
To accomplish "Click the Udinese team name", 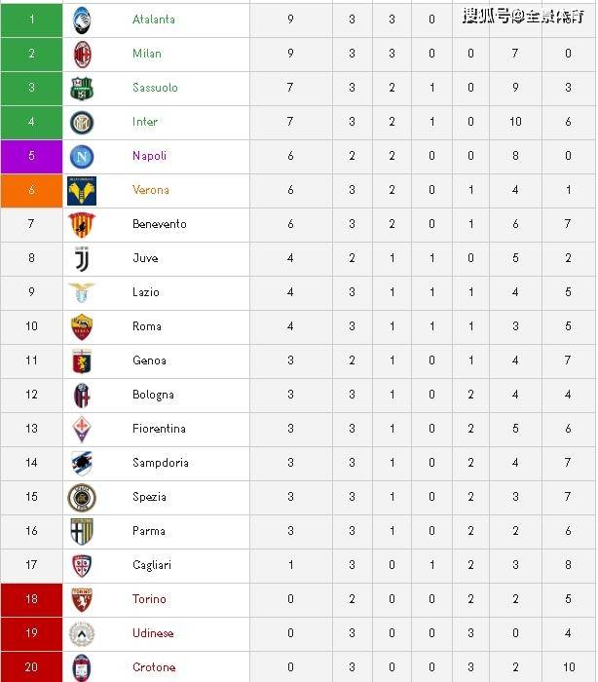I will (x=153, y=633).
